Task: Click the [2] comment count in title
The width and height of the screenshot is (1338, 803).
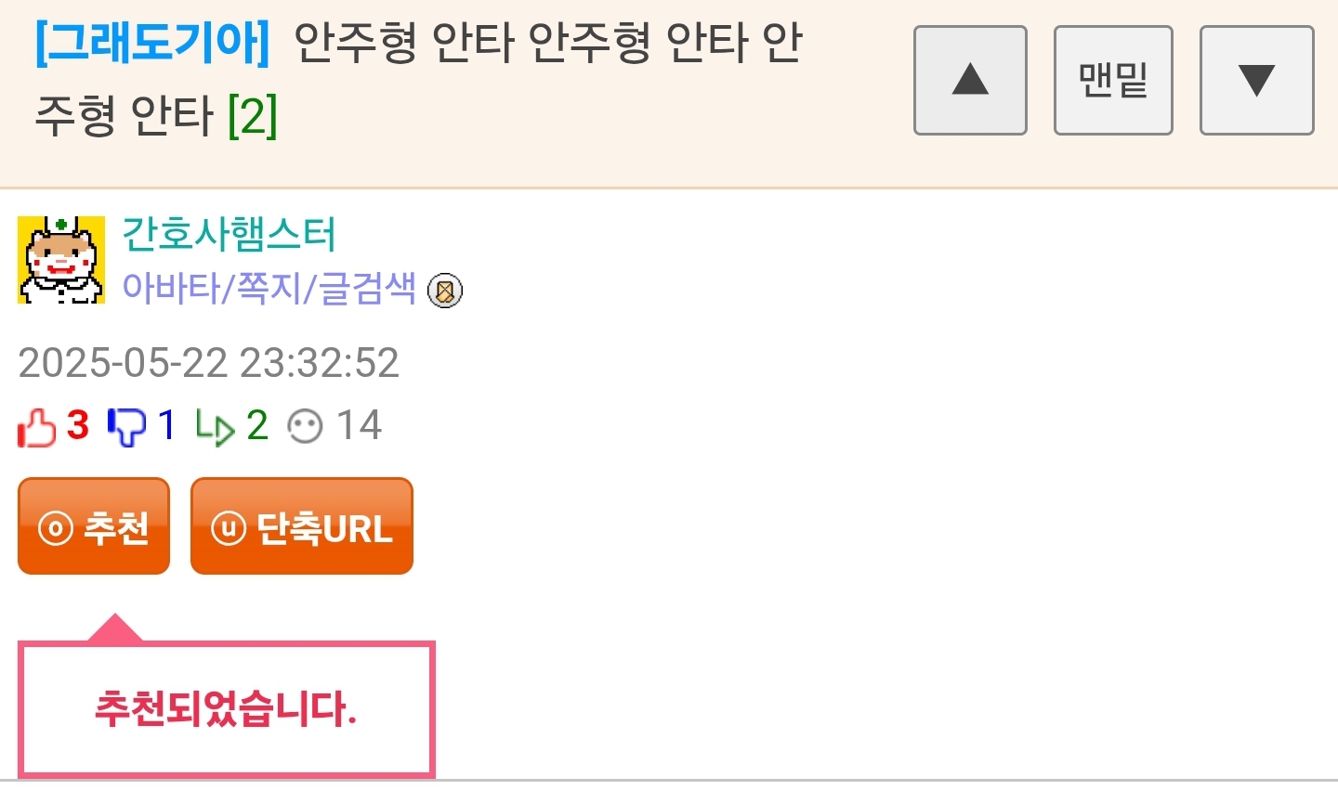Action: (253, 115)
